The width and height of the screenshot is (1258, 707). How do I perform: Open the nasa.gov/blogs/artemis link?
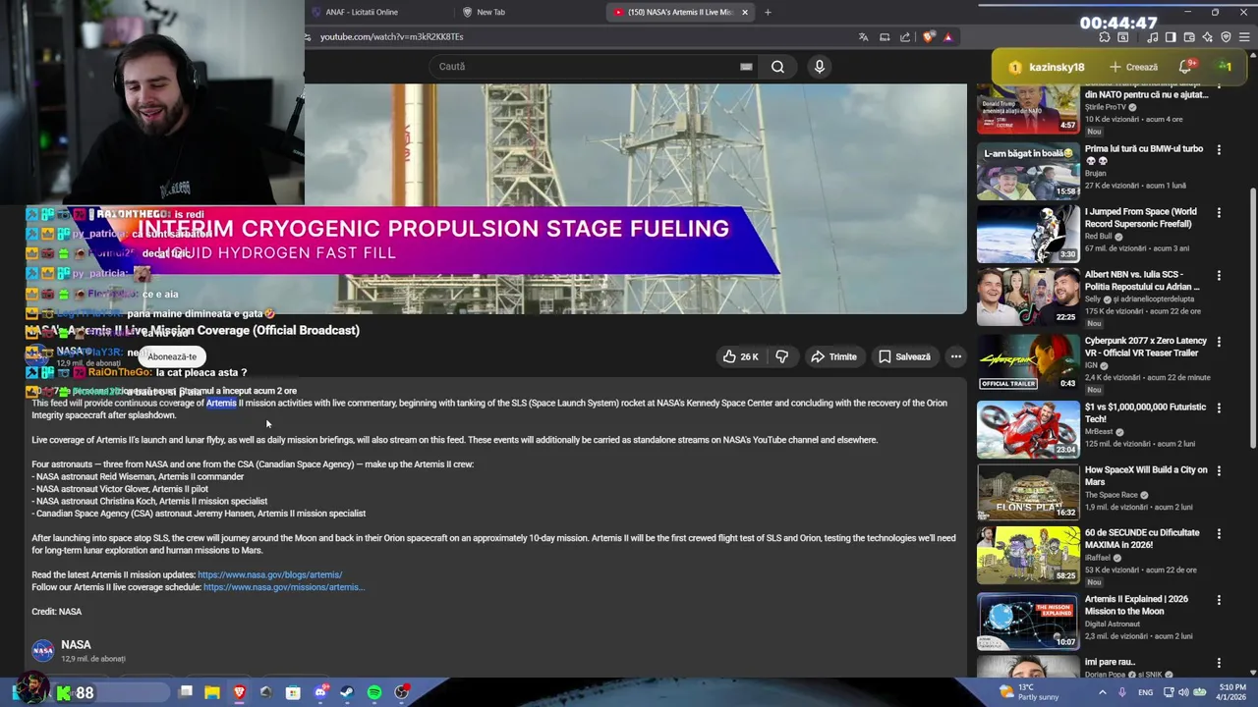click(x=270, y=574)
